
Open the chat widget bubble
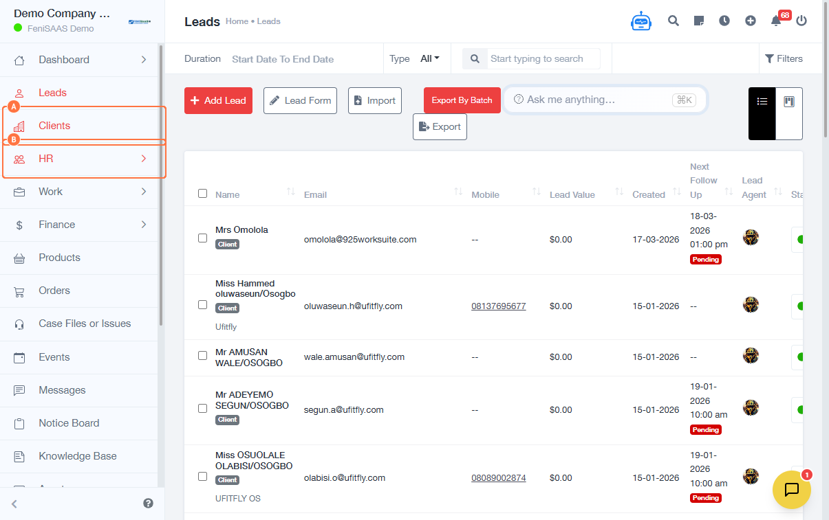[791, 489]
